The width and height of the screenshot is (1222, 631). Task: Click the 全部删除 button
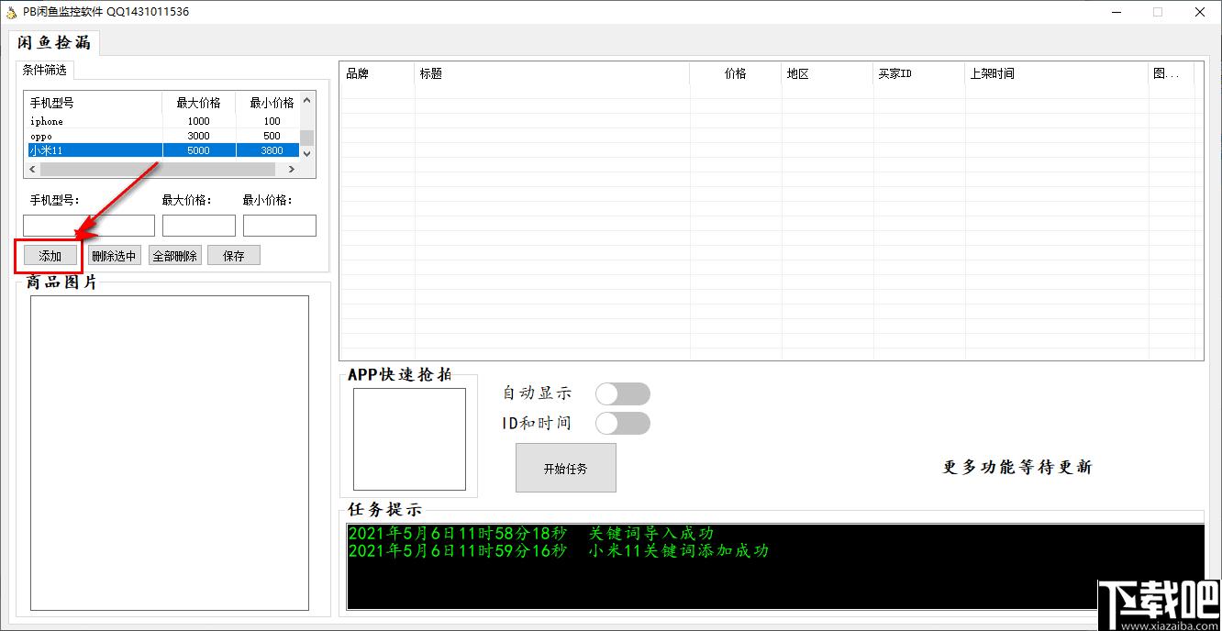tap(174, 256)
